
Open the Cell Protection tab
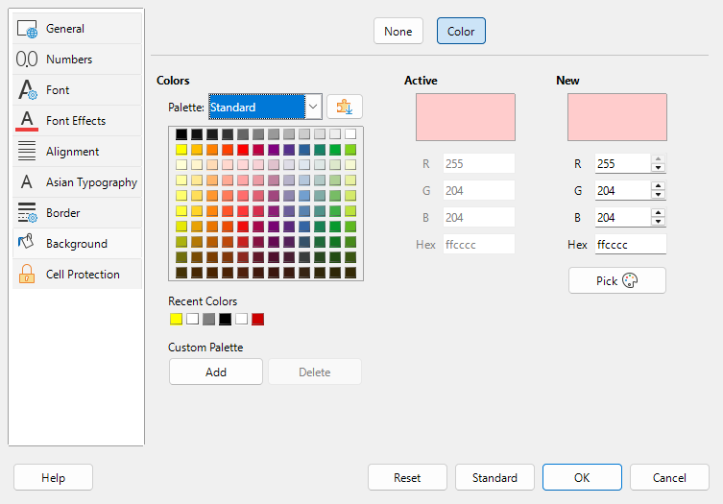(77, 275)
